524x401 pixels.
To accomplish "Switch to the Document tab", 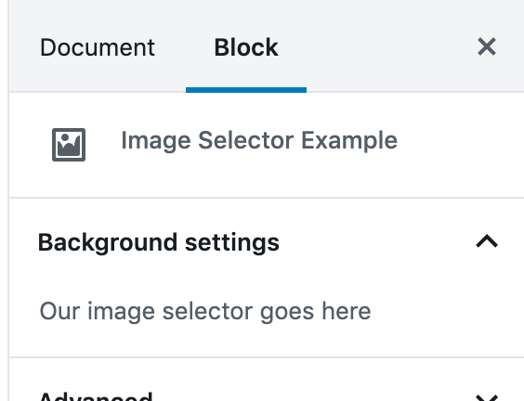I will point(98,47).
